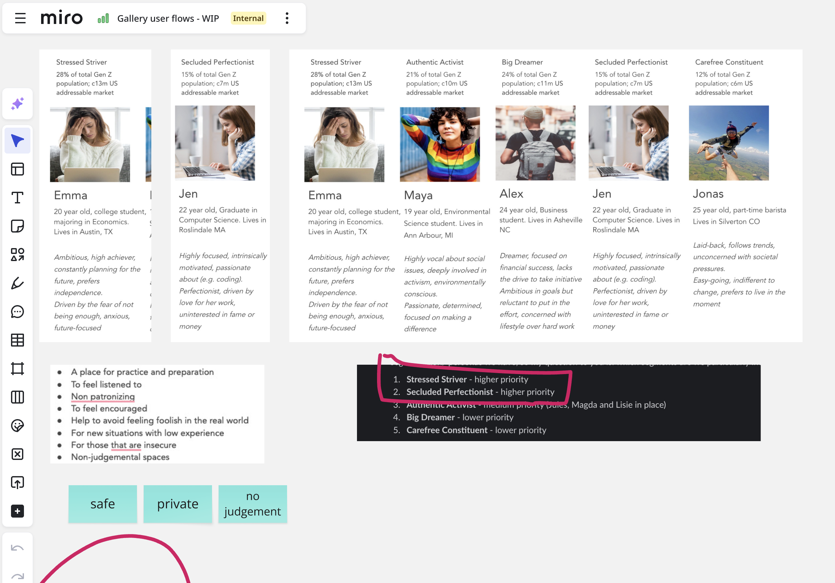Open the hamburger board menu

[20, 18]
